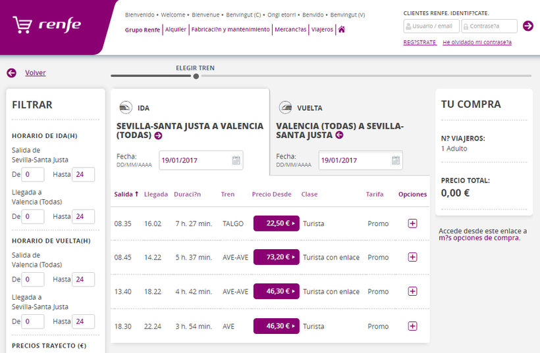Click arrow next to Sevilla-Santa Justa a Valencia
This screenshot has height=353, width=540.
[x=158, y=136]
